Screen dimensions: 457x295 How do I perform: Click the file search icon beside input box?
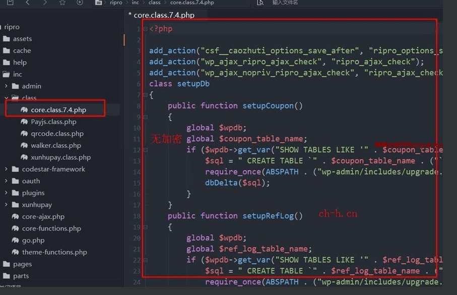click(x=260, y=3)
